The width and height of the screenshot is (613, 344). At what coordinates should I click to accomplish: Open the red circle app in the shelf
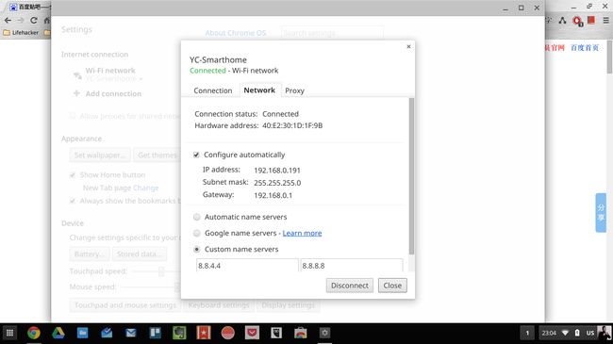tap(227, 333)
